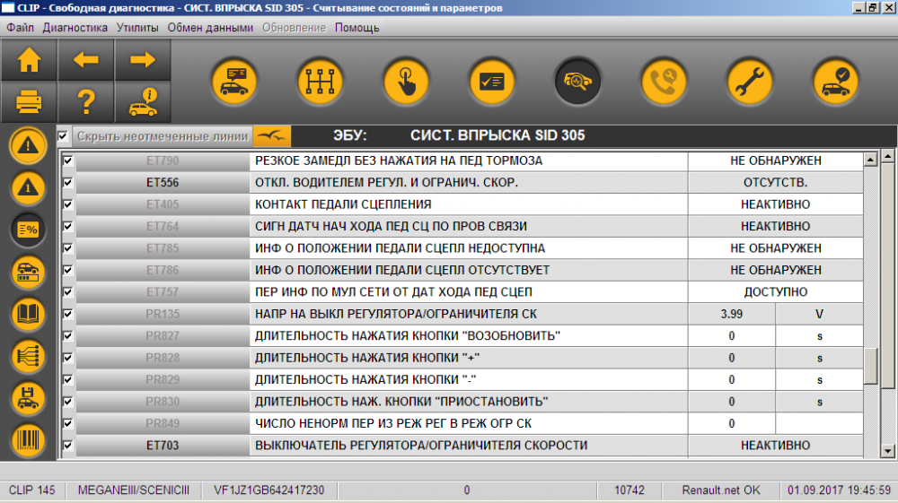This screenshot has width=898, height=503.
Task: Toggle hide unmarked lines checkbox
Action: pyautogui.click(x=63, y=136)
